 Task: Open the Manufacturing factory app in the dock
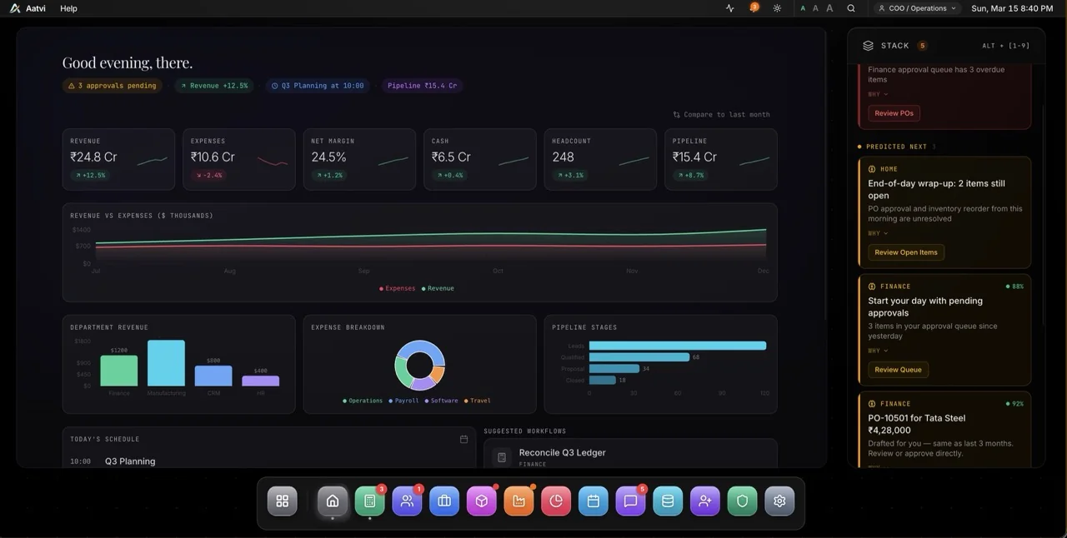[518, 501]
